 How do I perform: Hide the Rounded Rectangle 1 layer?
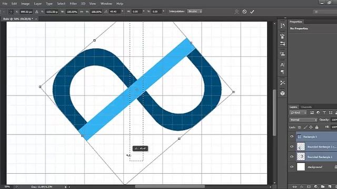(292, 156)
